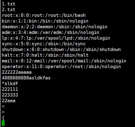Viewport: 135px width, 127px height.
Task: Click the lp:x:4:7 spool/lpd line
Action: point(56,38)
